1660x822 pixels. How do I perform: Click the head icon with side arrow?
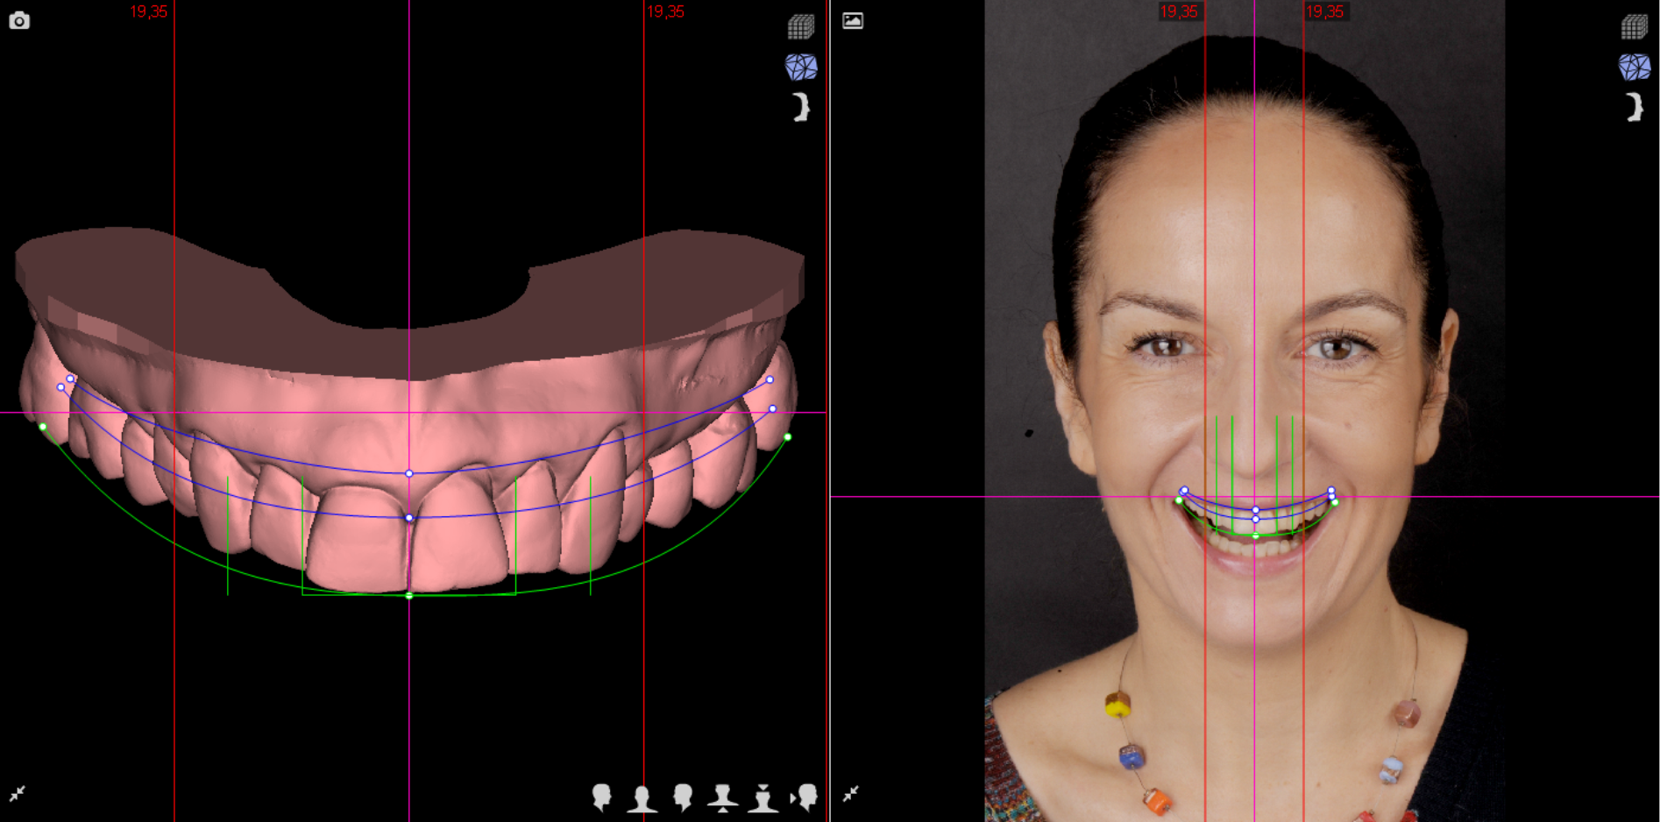(x=805, y=797)
